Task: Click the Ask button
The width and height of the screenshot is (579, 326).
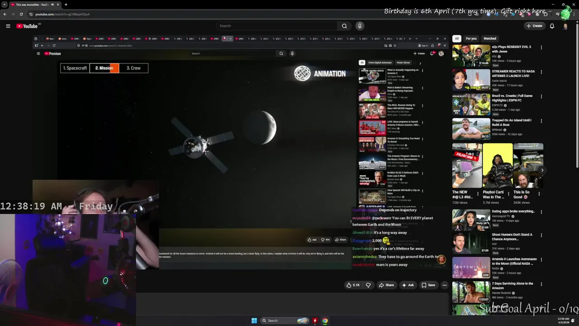Action: tap(408, 285)
